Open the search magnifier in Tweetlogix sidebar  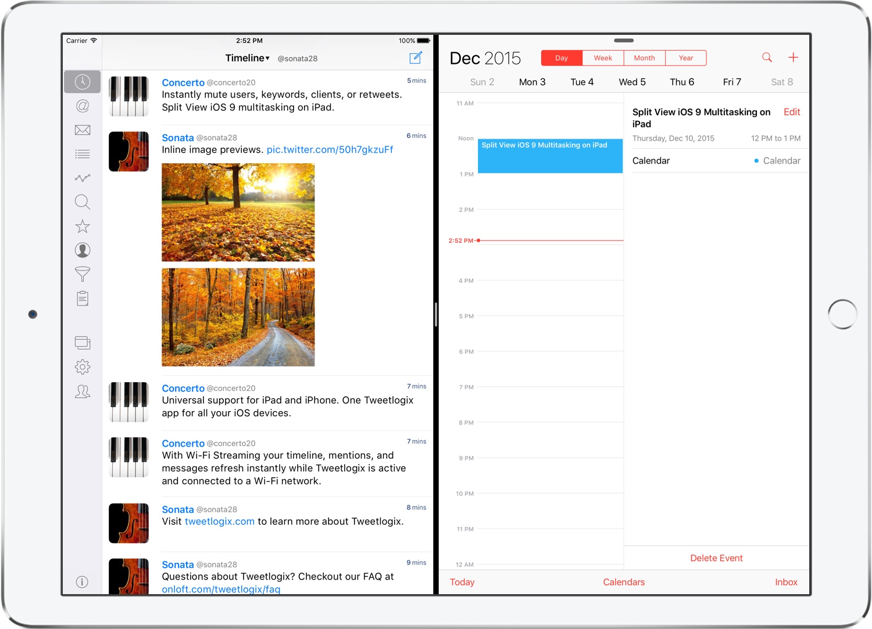(83, 202)
